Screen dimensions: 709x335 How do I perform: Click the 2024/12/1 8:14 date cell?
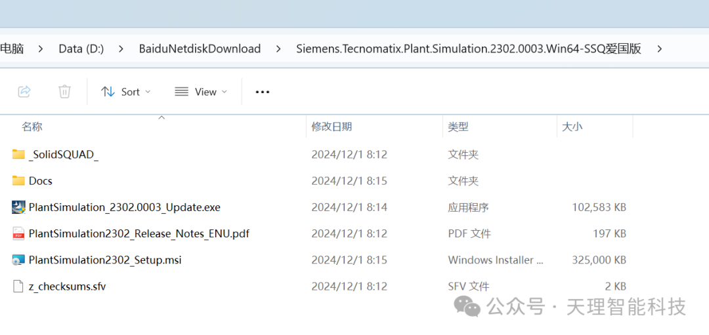point(349,207)
